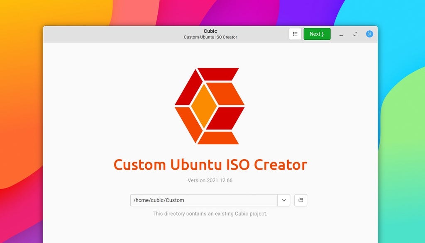Close the Cubic window
The image size is (425, 243).
click(369, 34)
